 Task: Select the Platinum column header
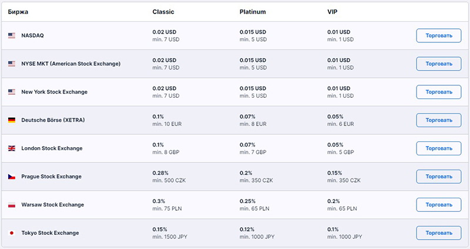point(253,12)
